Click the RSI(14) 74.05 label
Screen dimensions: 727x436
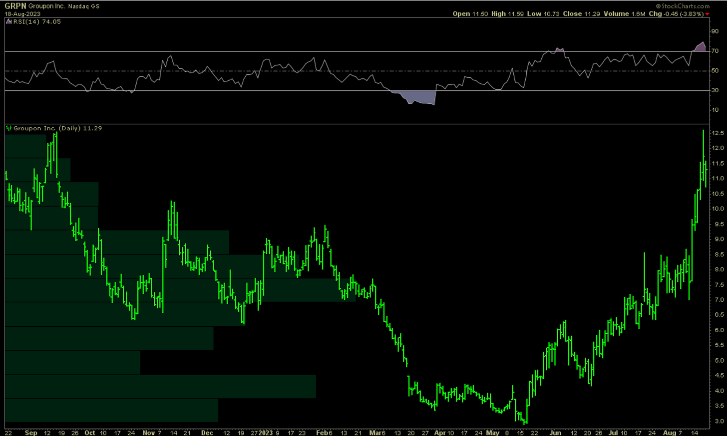(37, 22)
